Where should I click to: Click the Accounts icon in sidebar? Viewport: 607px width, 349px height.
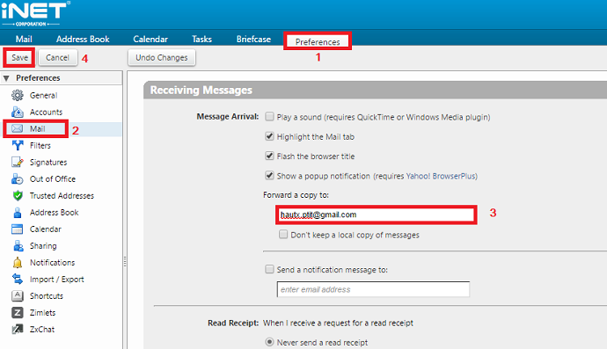point(18,112)
